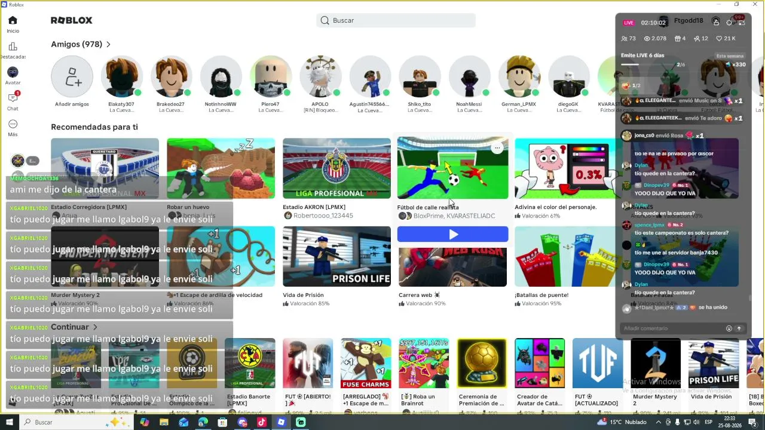Screen dimensions: 765x430
Task: Open friend Elakaty307's avatar
Action: [121, 76]
